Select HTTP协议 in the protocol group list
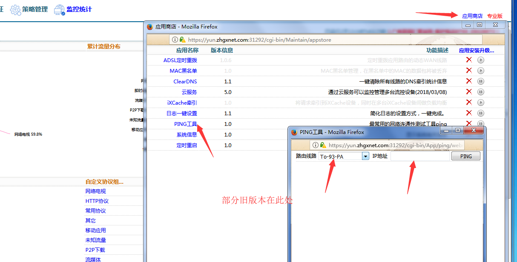Screen dimensions: 517x262 click(x=97, y=201)
